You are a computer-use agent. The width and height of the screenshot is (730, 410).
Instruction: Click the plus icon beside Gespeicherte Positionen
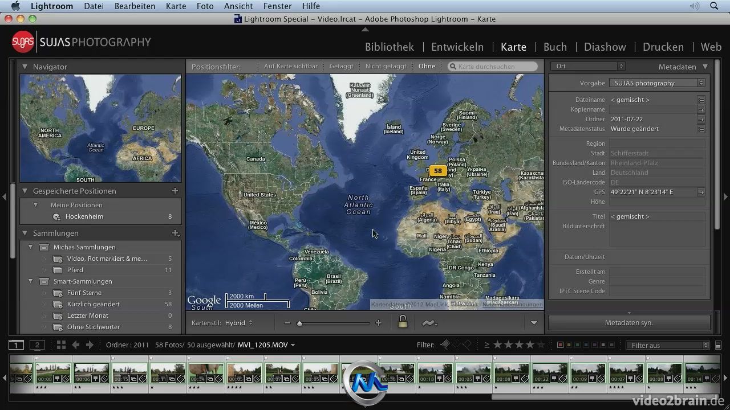tap(175, 191)
